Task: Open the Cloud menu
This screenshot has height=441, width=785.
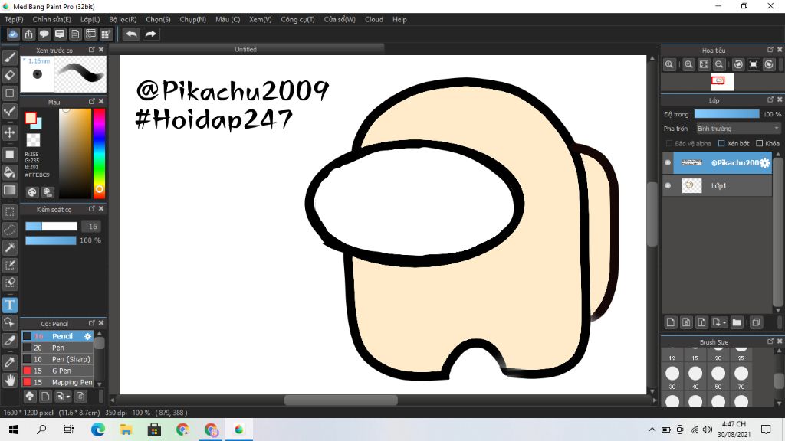Action: pos(374,19)
